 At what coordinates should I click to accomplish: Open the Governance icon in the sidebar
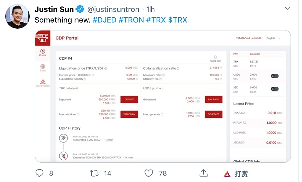coord(43,82)
